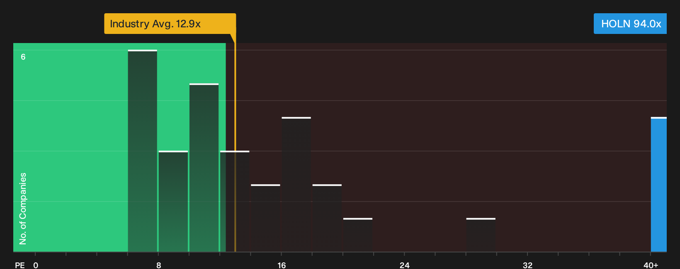Click the bar between PE 14 and 16

tap(265, 218)
